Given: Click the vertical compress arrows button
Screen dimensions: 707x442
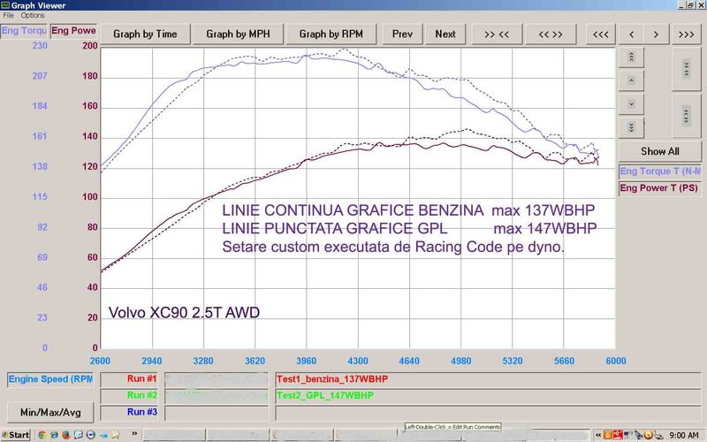Looking at the screenshot, I should pyautogui.click(x=687, y=69).
